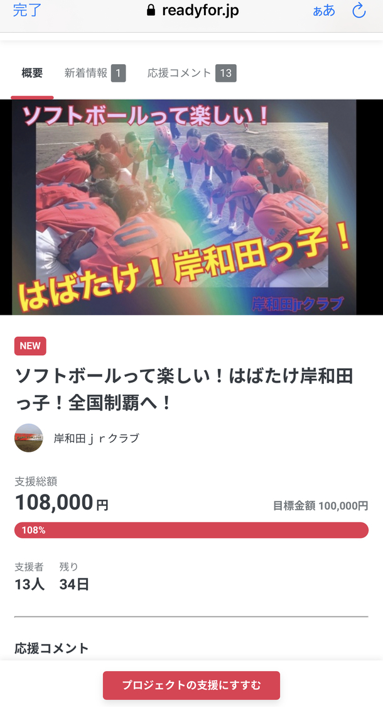Tap the reload page icon
This screenshot has height=707, width=383.
tap(359, 11)
